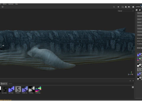Select the Height channel button
Screen dimensions: 142x106
(139, 19)
